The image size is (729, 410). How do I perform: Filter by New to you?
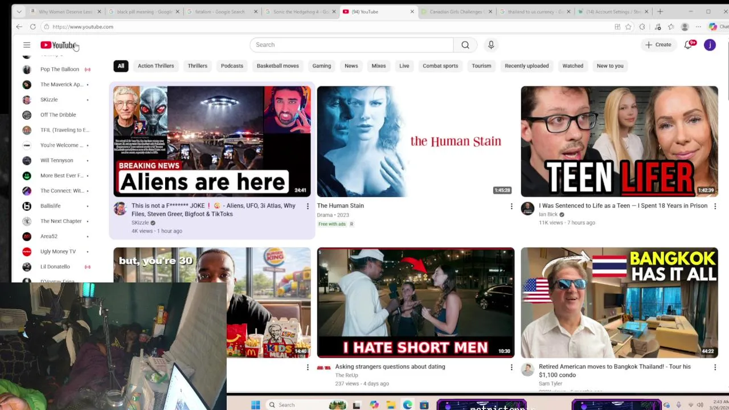point(610,66)
